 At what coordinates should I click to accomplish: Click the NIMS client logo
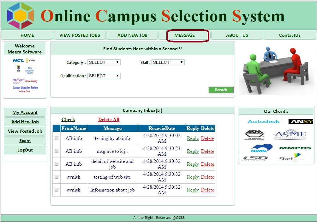coord(262,148)
